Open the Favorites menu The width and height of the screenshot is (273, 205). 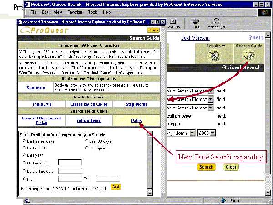75,12
